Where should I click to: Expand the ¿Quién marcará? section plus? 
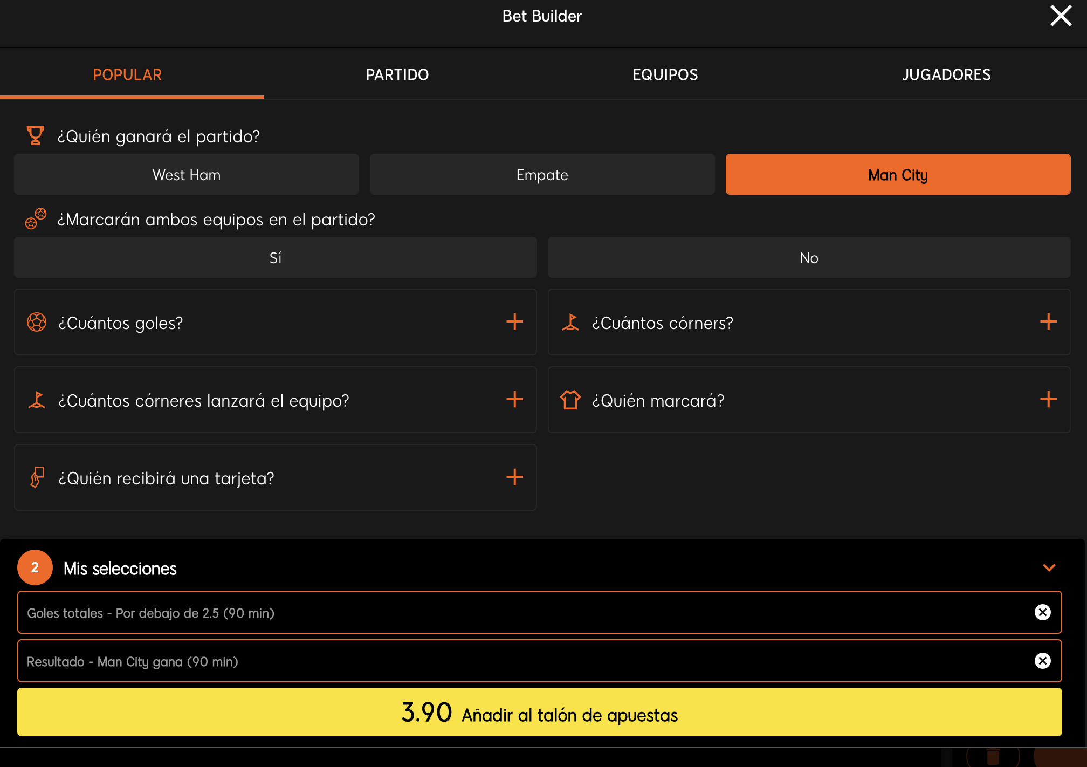1048,400
